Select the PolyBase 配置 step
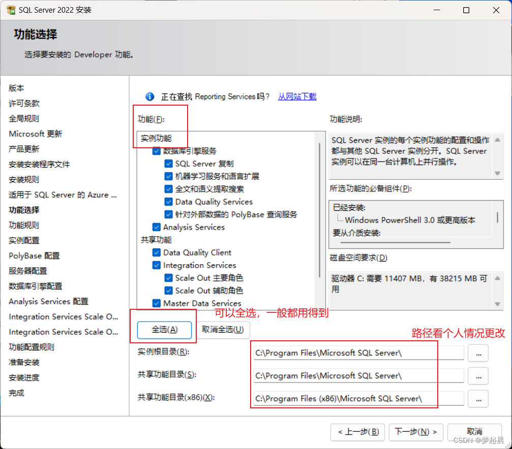 [x=34, y=256]
